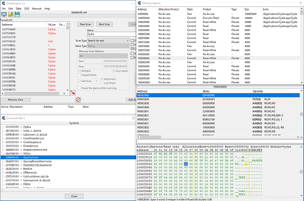Click the Value text field containing Cydia
The height and width of the screenshot is (201, 304).
point(111,34)
